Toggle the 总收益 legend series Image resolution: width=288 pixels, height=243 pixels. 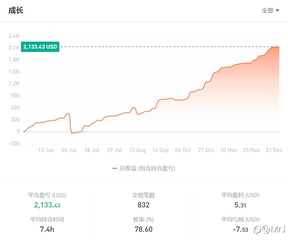coord(147,168)
